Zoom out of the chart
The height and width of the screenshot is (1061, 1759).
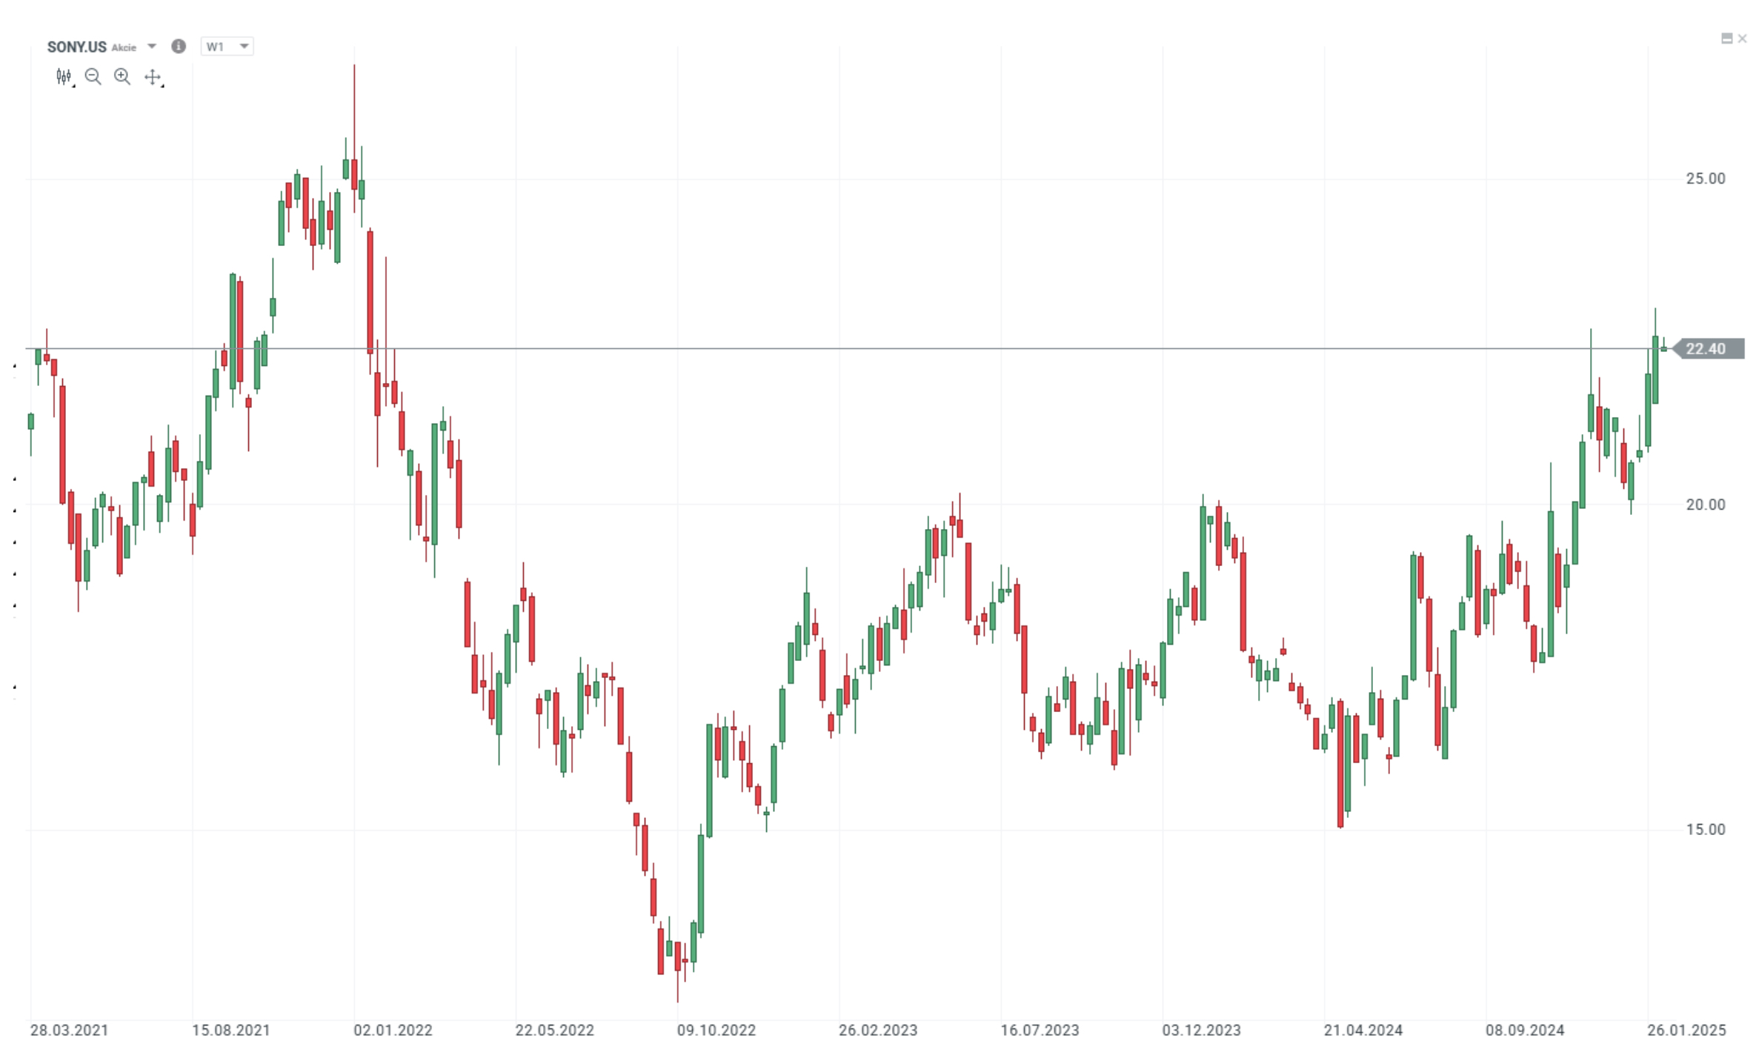tap(93, 77)
